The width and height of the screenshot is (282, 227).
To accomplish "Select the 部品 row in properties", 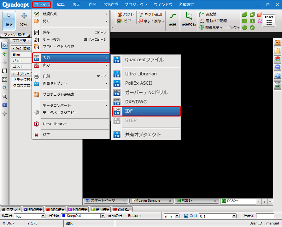I will [x=21, y=54].
